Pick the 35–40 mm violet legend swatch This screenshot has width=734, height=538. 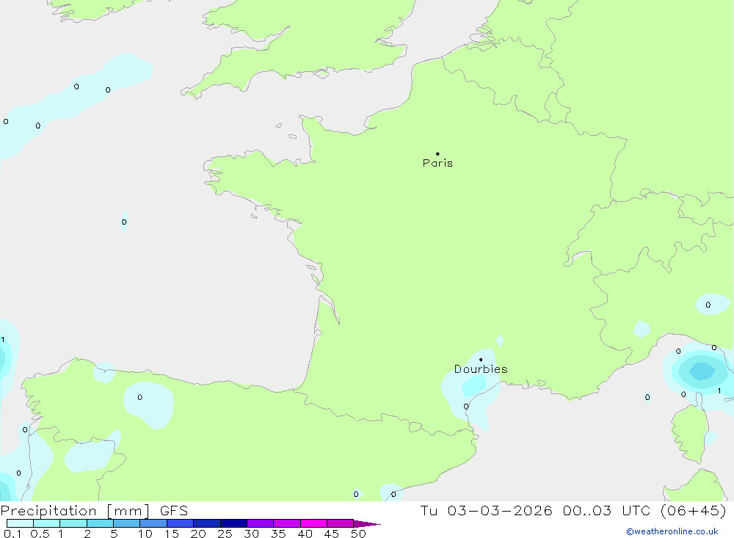[287, 523]
